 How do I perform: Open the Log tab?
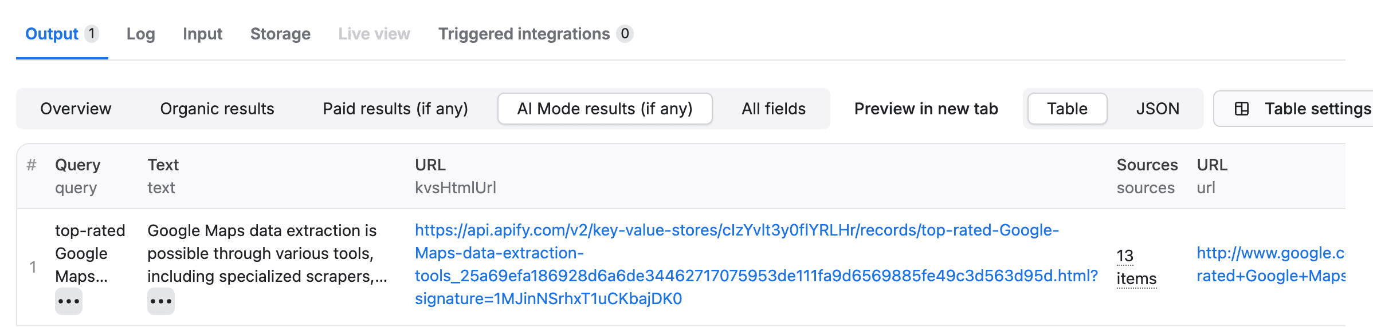[141, 34]
